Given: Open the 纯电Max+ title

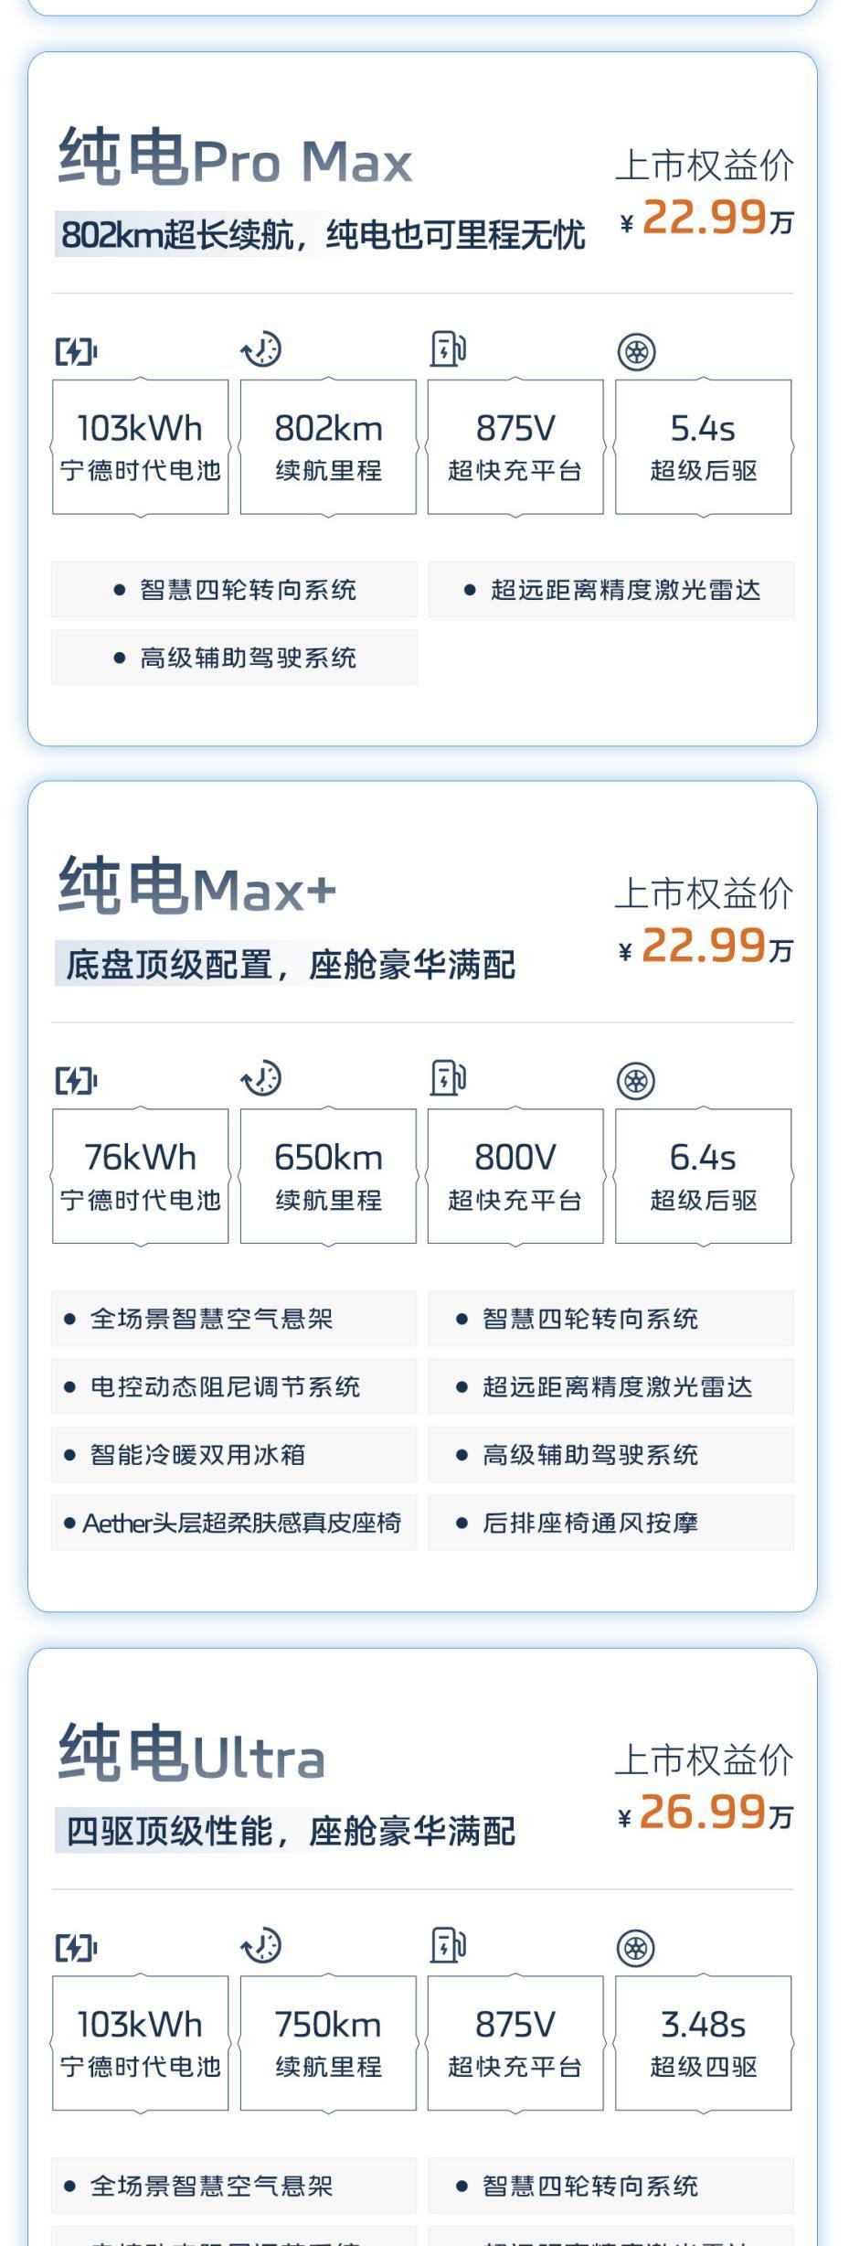Looking at the screenshot, I should coord(197,887).
